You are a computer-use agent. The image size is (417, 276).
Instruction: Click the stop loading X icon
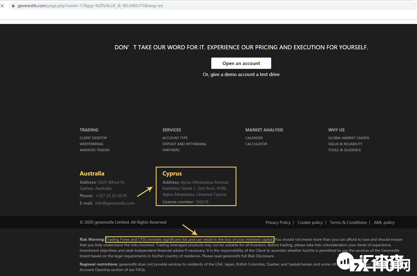[x=2, y=6]
